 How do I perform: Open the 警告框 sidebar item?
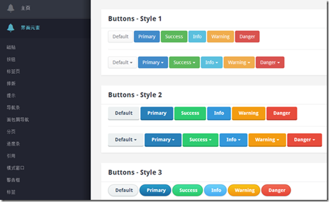[x=13, y=180]
